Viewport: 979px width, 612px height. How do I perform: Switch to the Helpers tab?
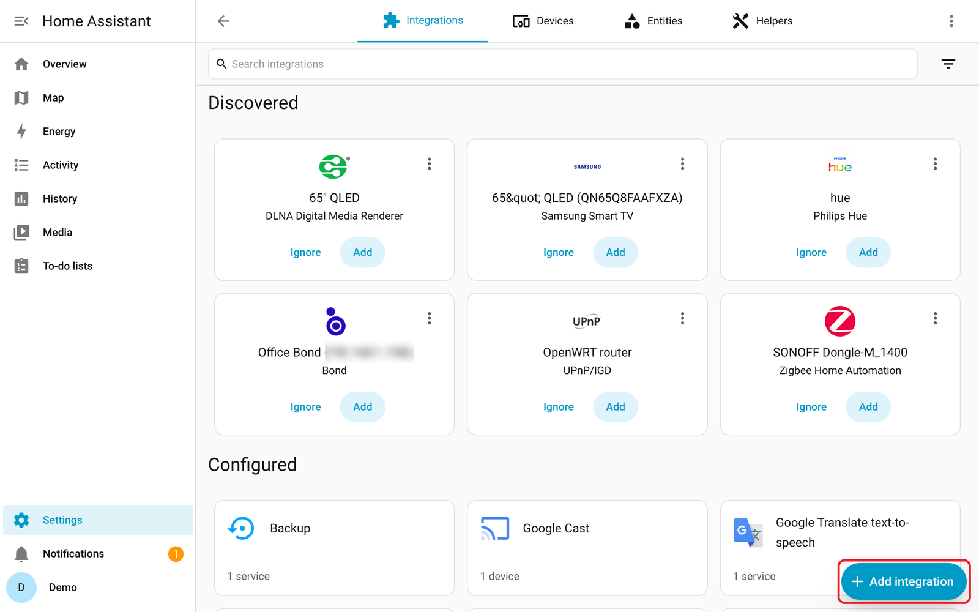pyautogui.click(x=762, y=21)
